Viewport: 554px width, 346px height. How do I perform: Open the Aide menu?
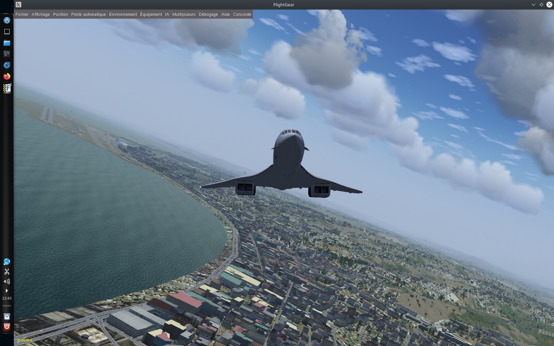(226, 14)
